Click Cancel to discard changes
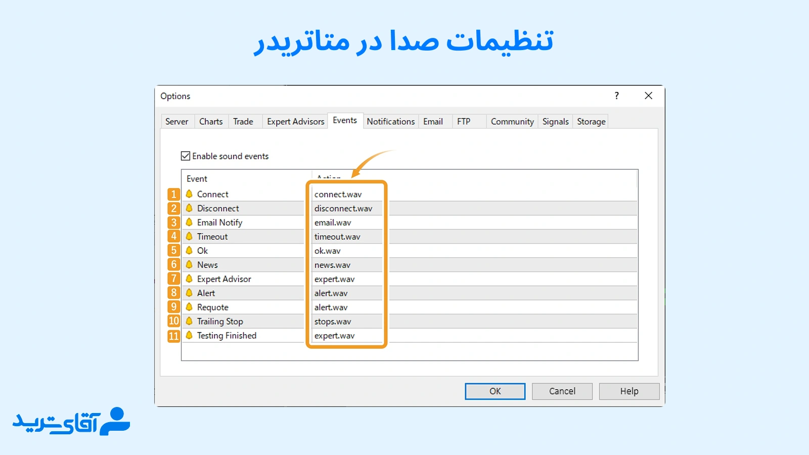809x455 pixels. (x=562, y=391)
